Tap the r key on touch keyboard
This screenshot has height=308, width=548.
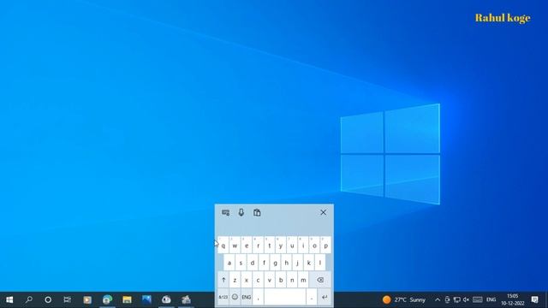pos(258,246)
